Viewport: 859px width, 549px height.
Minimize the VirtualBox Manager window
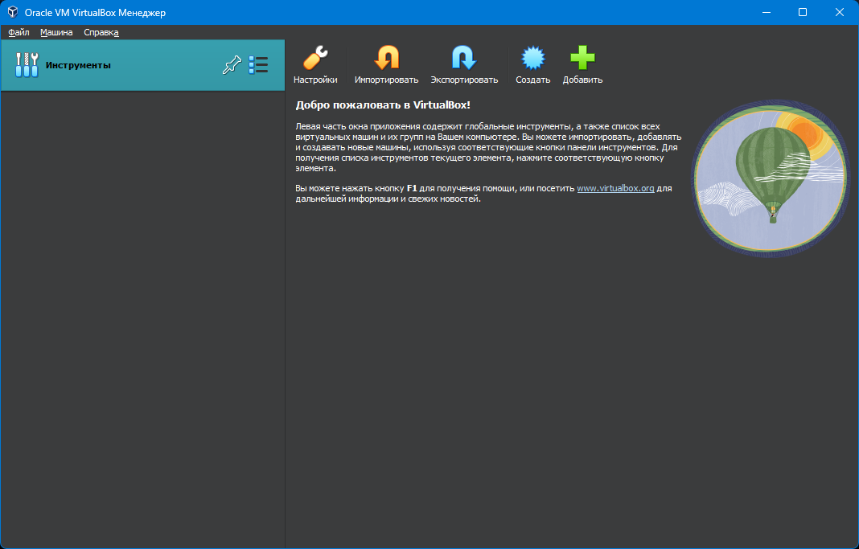[x=766, y=12]
